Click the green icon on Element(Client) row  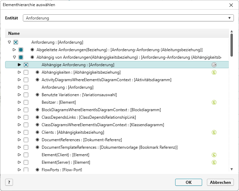[x=214, y=155]
